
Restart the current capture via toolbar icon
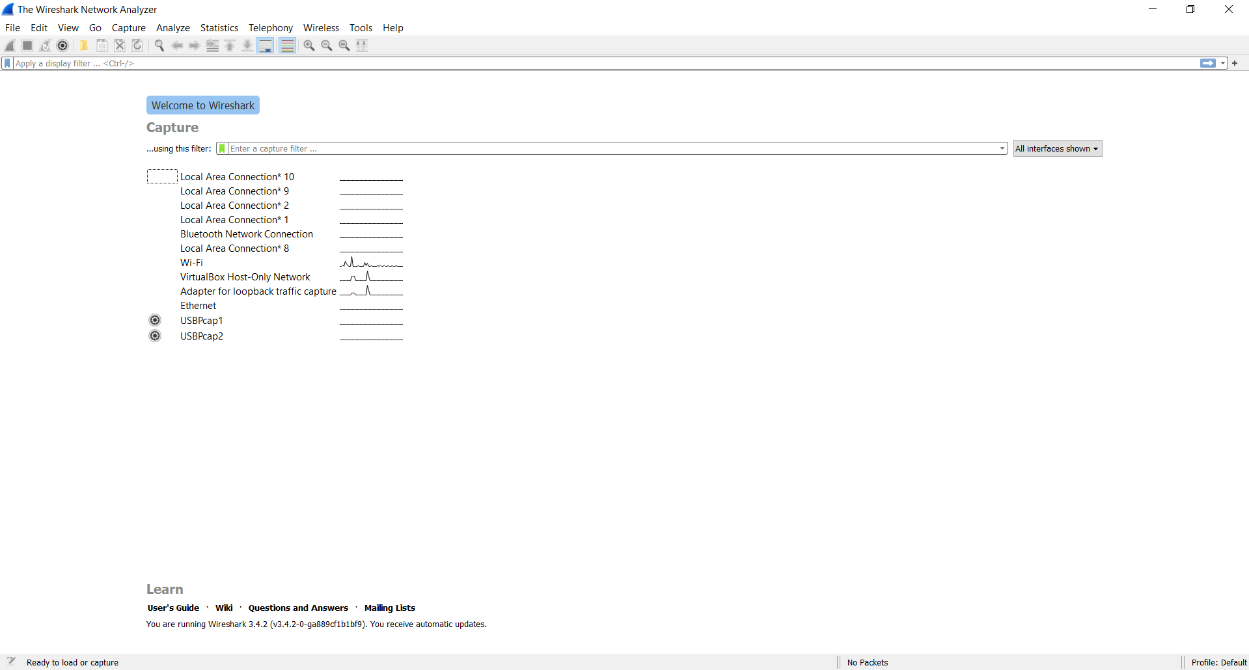coord(45,46)
